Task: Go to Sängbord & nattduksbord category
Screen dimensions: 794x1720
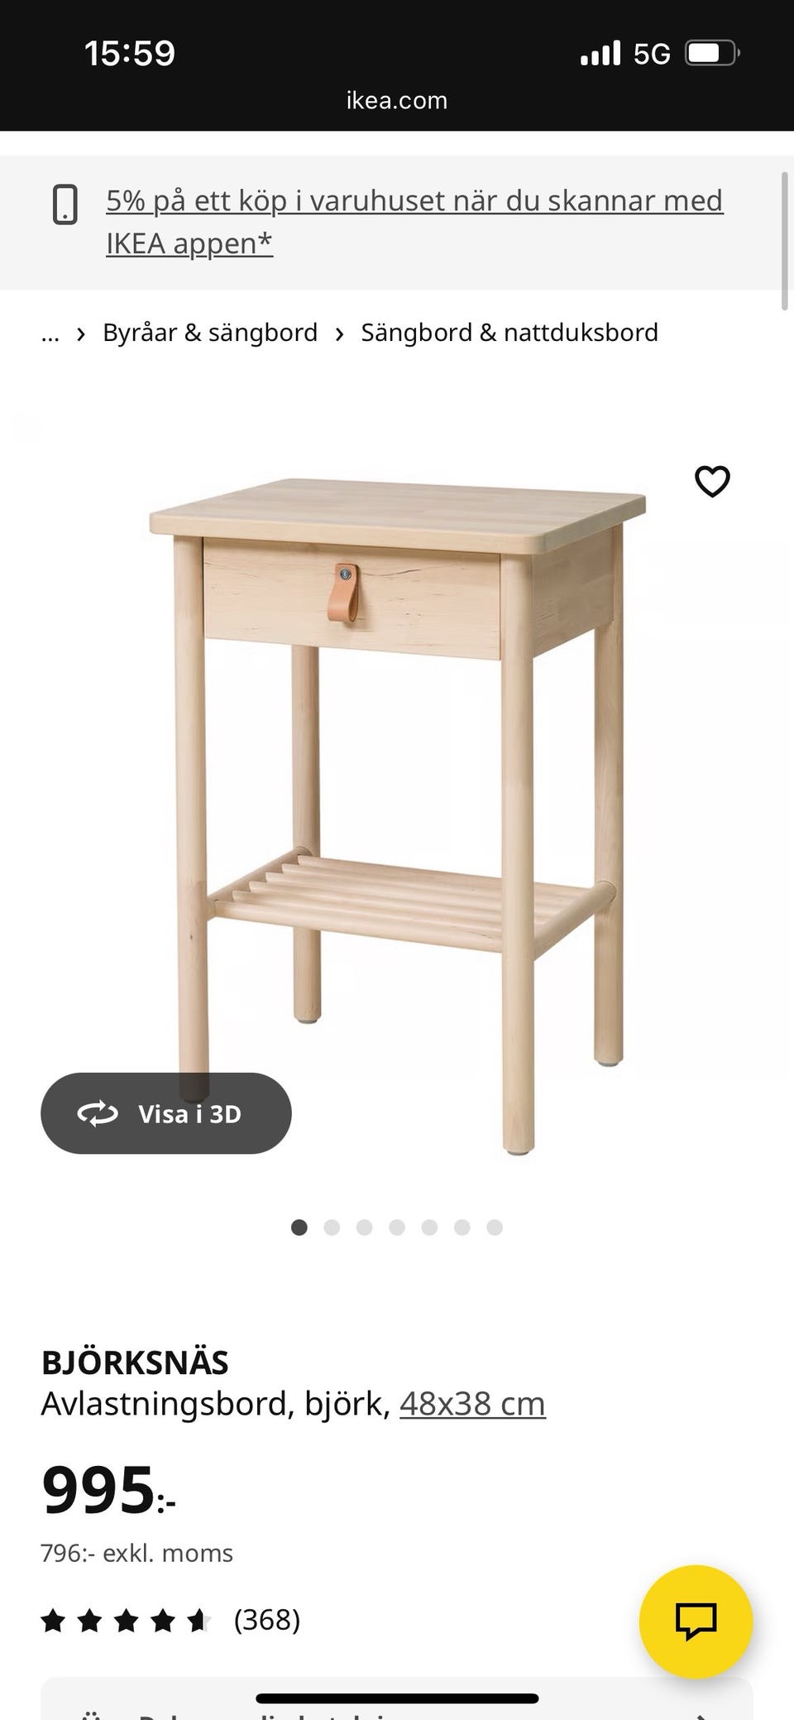Action: point(509,333)
